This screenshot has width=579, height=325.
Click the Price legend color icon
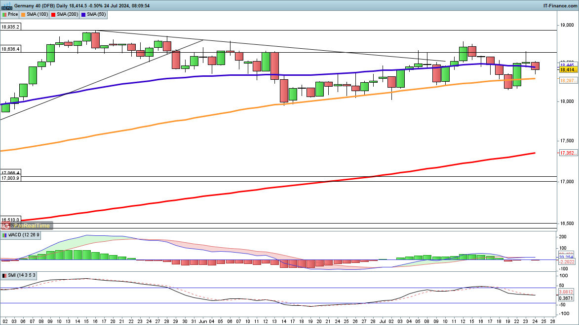click(4, 15)
